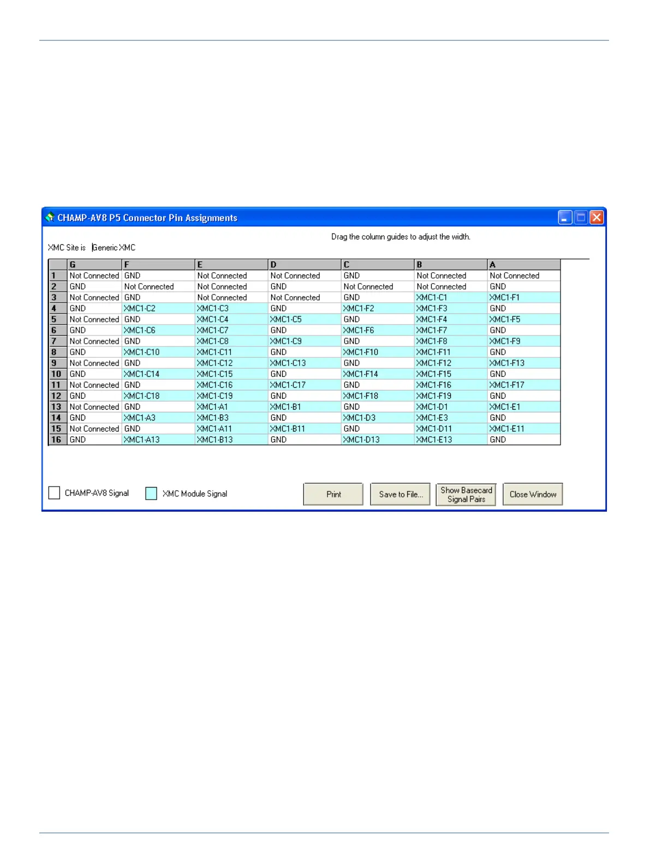Click cell XMC1-C1
668x864 pixels.
[x=451, y=297]
